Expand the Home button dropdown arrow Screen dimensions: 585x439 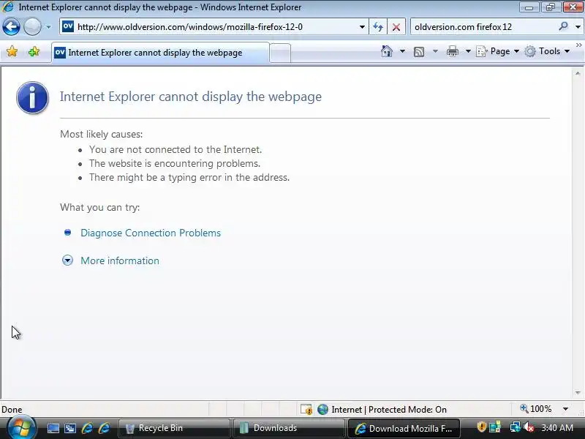pos(402,51)
